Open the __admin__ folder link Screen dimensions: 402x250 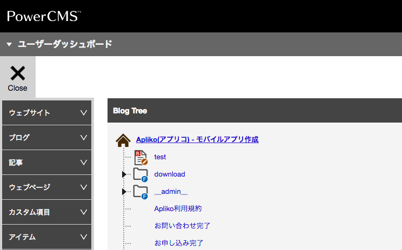pyautogui.click(x=171, y=192)
